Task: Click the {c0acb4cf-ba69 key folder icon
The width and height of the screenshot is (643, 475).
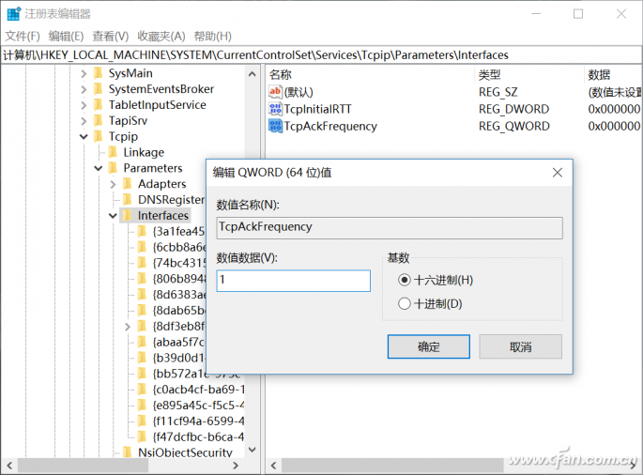Action: (143, 390)
